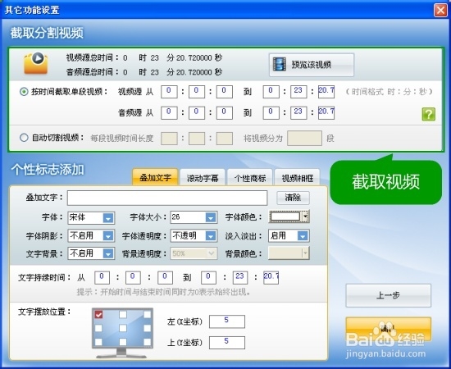The height and width of the screenshot is (369, 451).
Task: Switch to the 视频相框 tab
Action: coord(297,178)
